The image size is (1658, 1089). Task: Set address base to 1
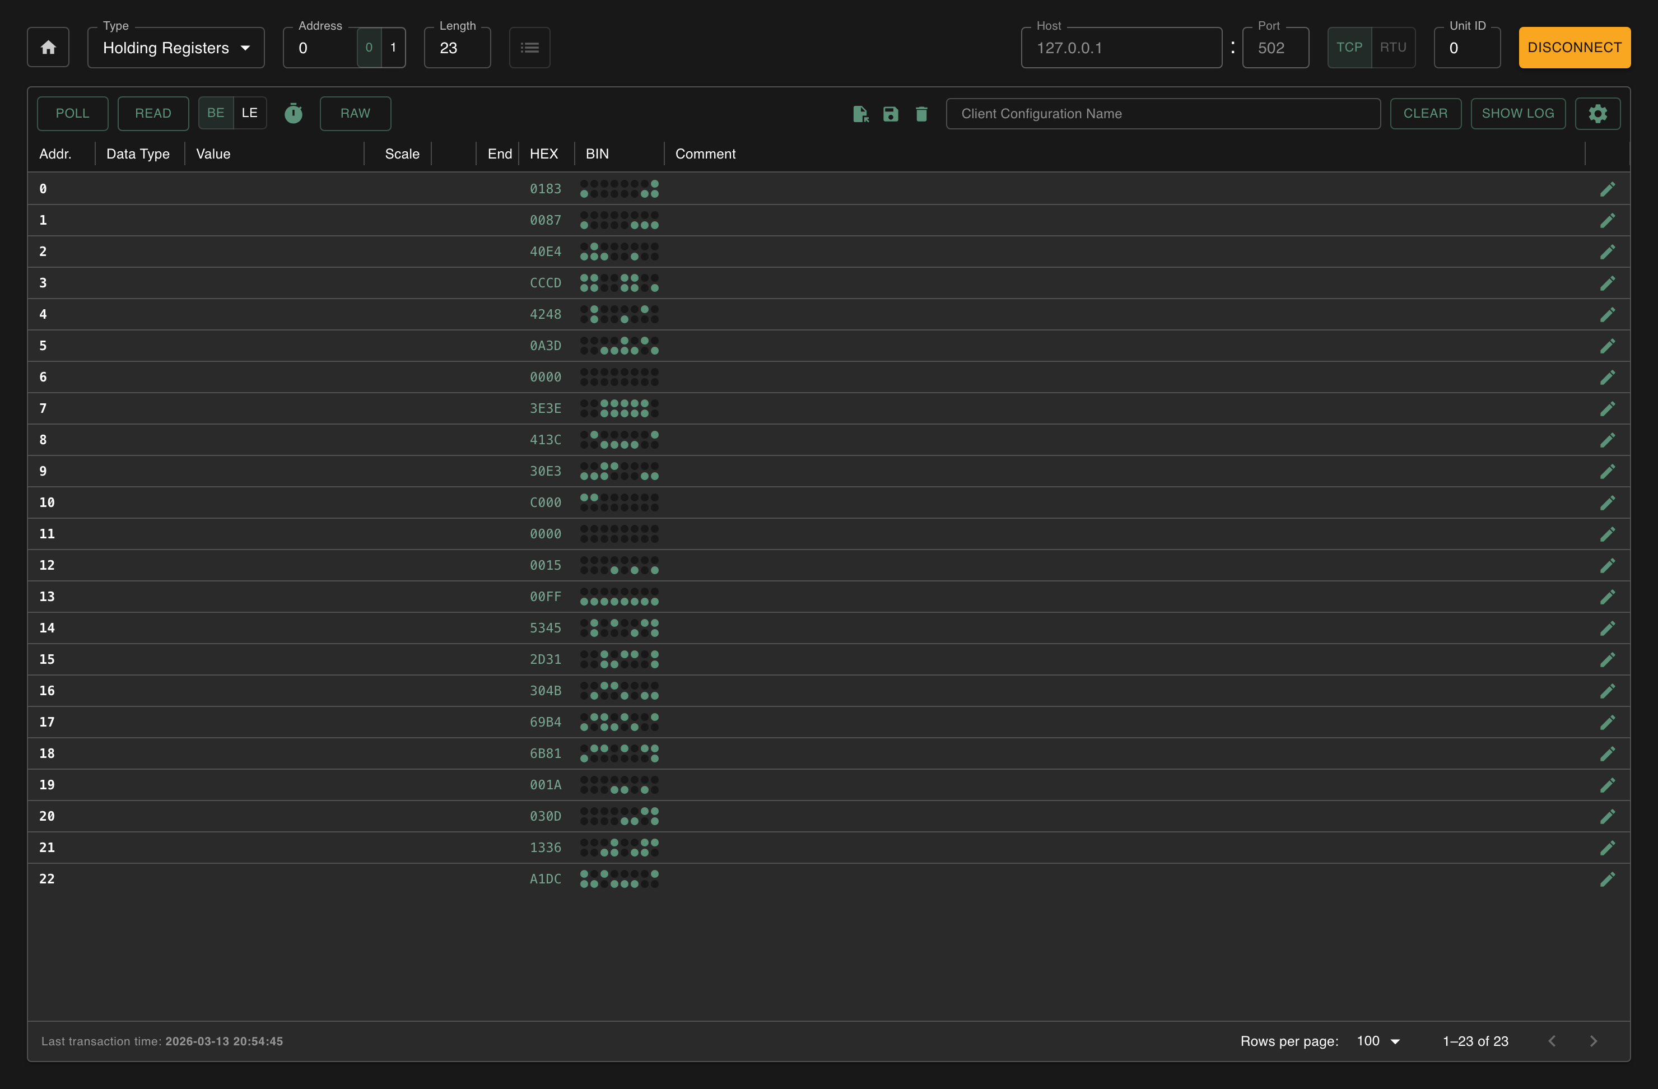pos(393,48)
